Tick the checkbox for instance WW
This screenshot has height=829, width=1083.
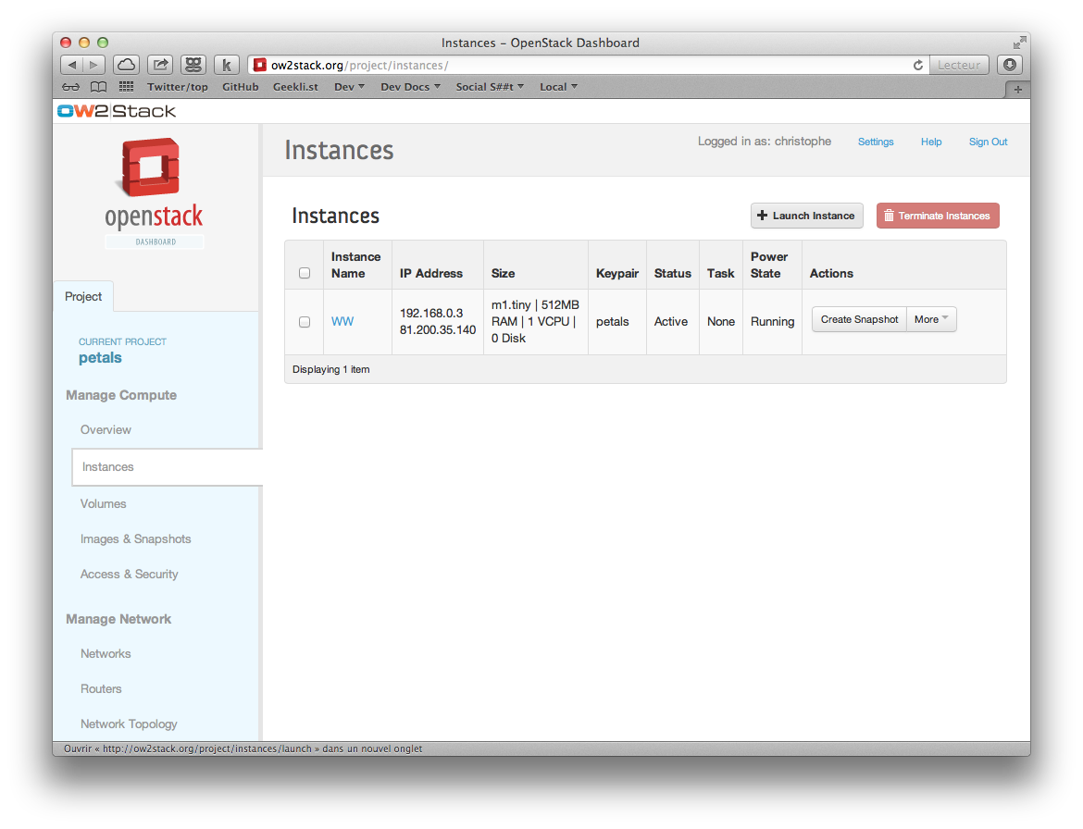click(305, 322)
